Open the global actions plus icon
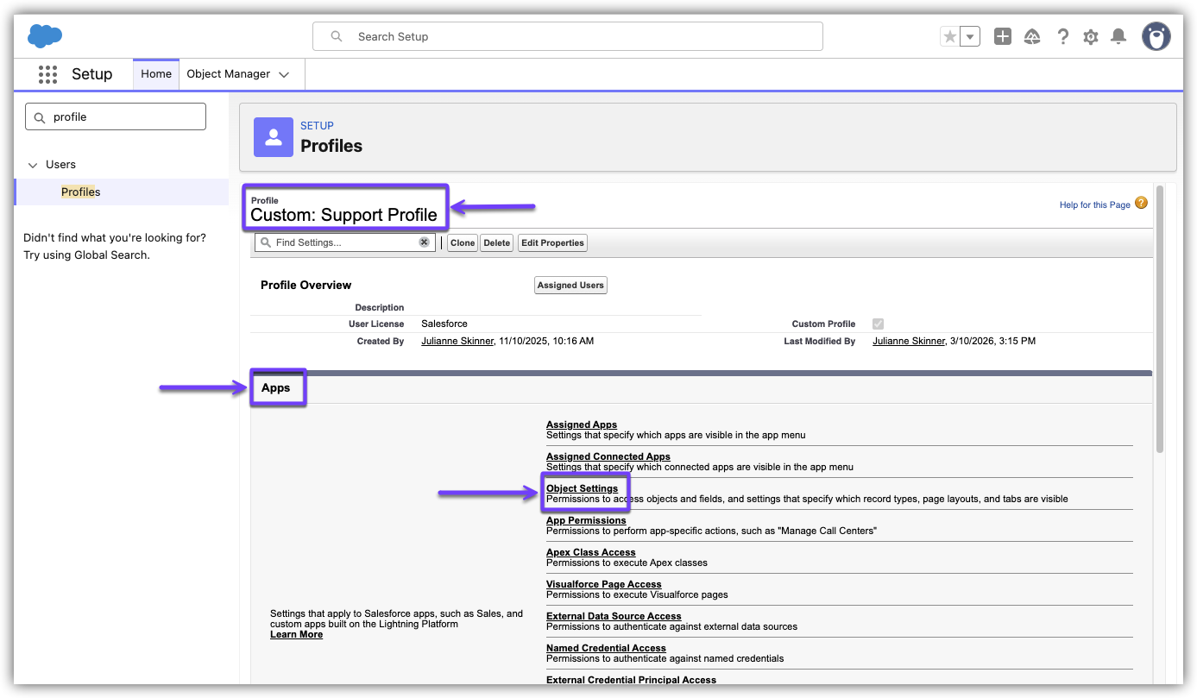Viewport: 1197px width, 698px height. (1002, 36)
